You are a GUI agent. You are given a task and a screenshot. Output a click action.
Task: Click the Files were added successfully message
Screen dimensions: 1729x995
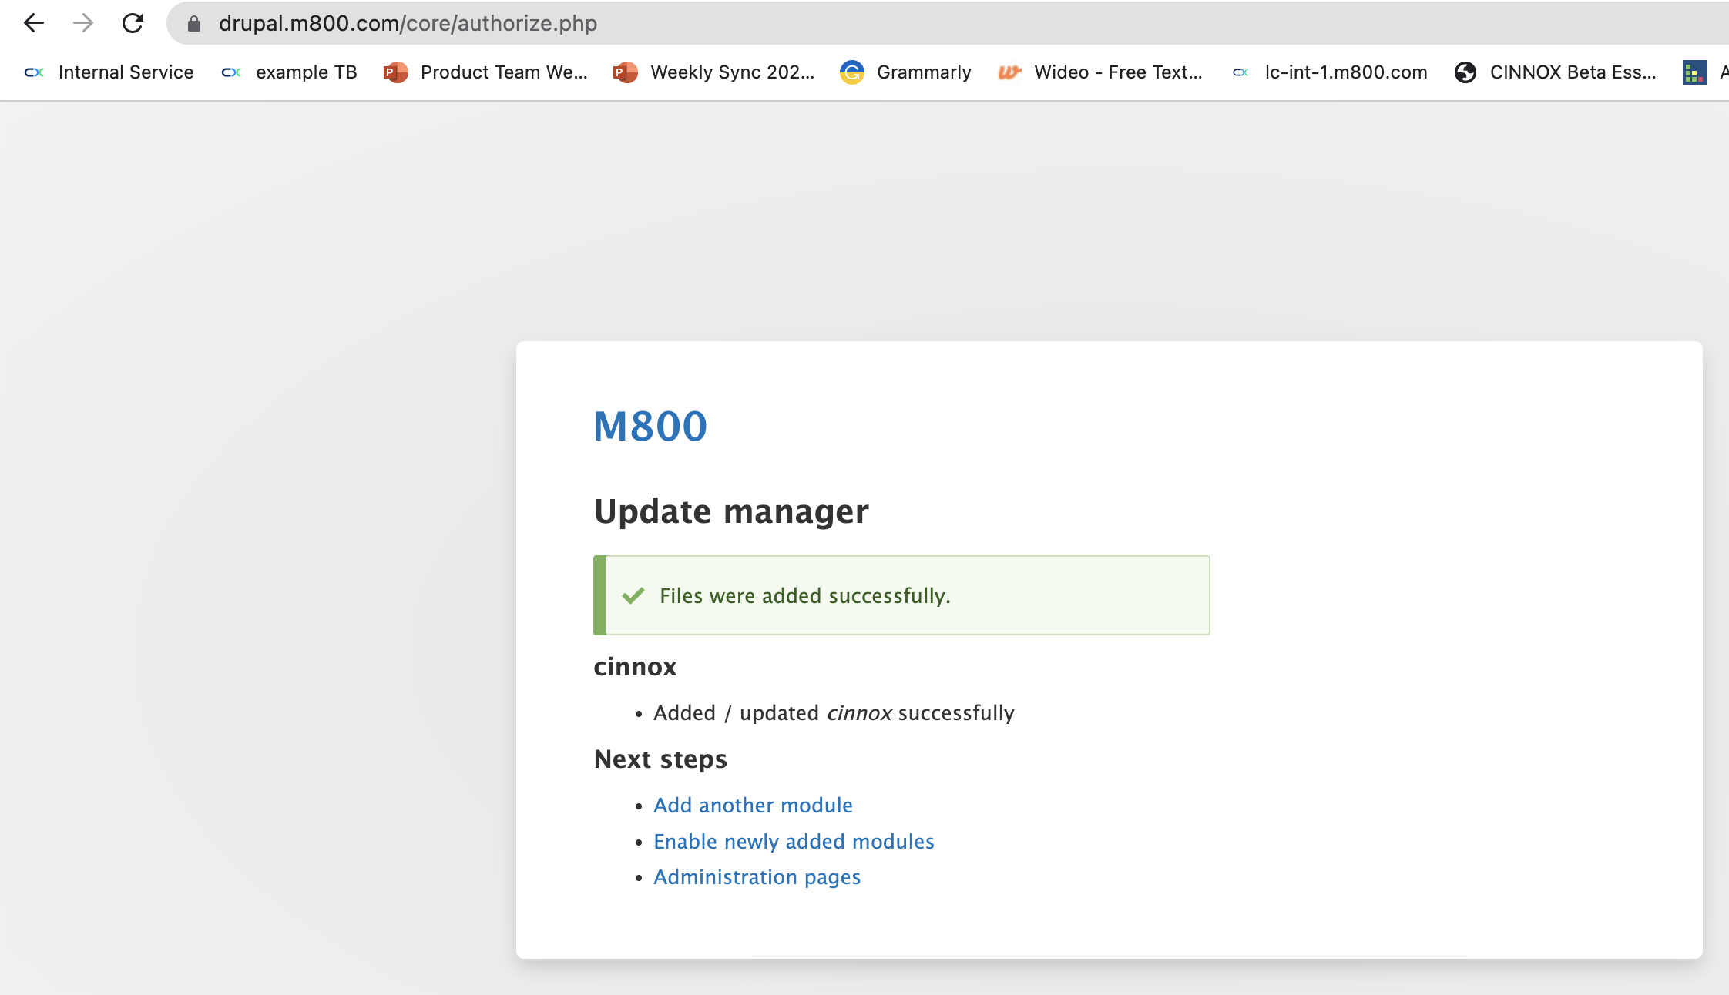tap(805, 596)
